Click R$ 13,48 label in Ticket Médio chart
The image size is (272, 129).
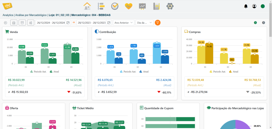tap(103, 124)
